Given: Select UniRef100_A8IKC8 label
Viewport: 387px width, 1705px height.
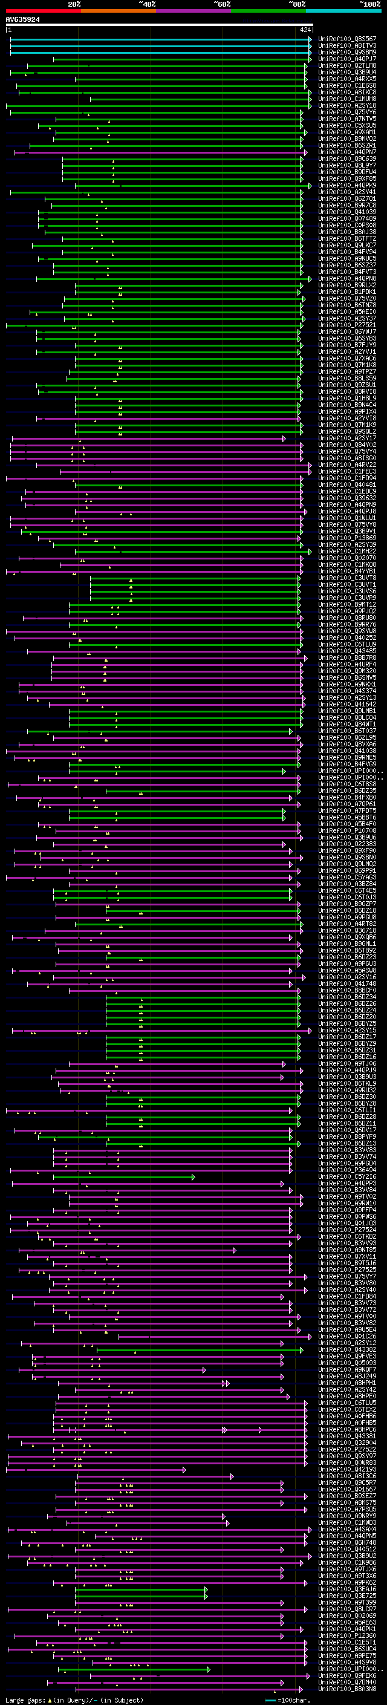Looking at the screenshot, I should (x=347, y=93).
